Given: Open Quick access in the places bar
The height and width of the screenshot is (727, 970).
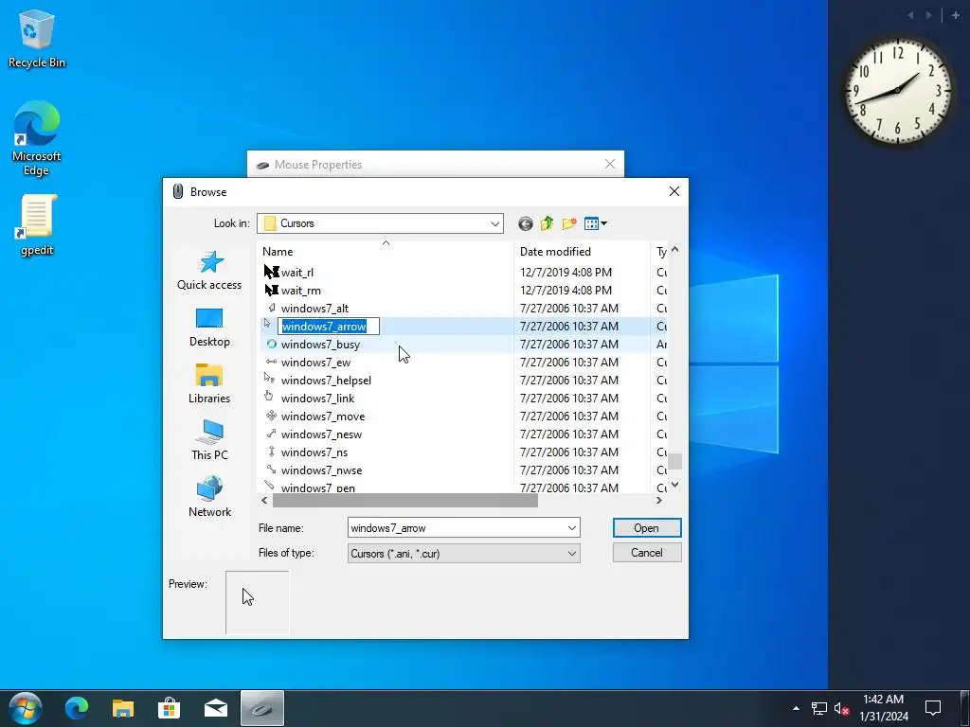Looking at the screenshot, I should (x=209, y=270).
